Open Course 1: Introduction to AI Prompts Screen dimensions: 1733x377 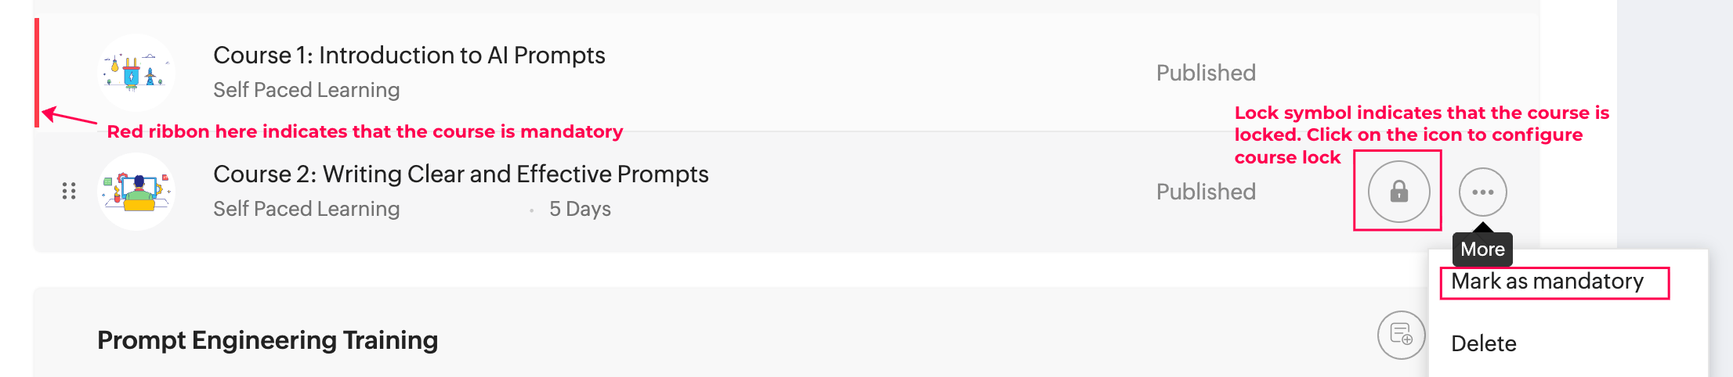tap(409, 56)
